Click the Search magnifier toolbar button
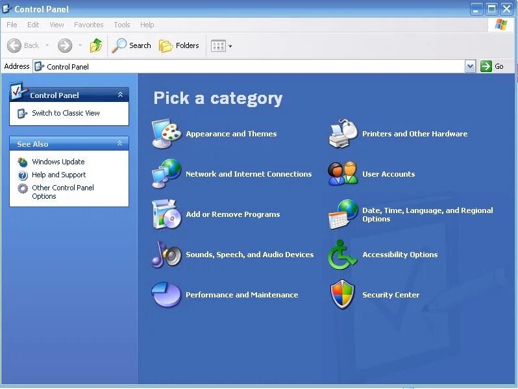This screenshot has width=518, height=389. pos(132,45)
